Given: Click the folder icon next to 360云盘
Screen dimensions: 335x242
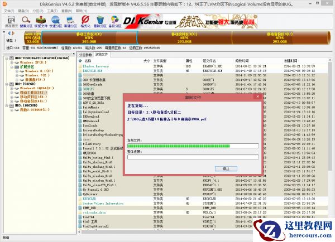Looking at the screenshot, I should tap(80, 94).
